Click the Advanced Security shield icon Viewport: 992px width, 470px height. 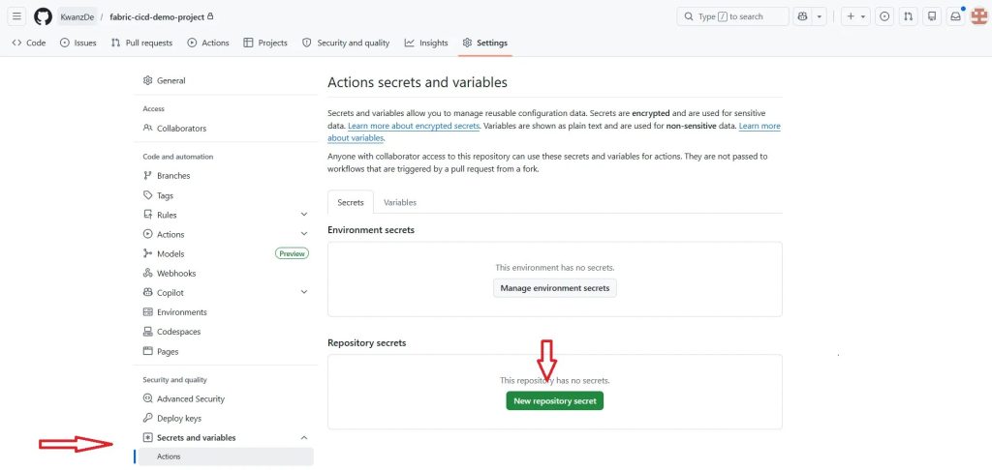pyautogui.click(x=148, y=399)
